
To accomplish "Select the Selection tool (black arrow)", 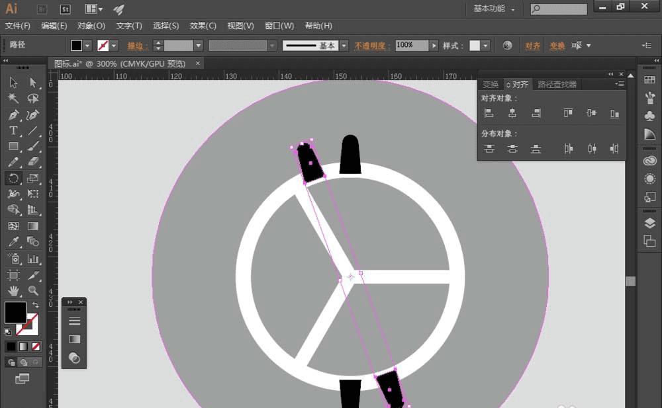I will 13,82.
